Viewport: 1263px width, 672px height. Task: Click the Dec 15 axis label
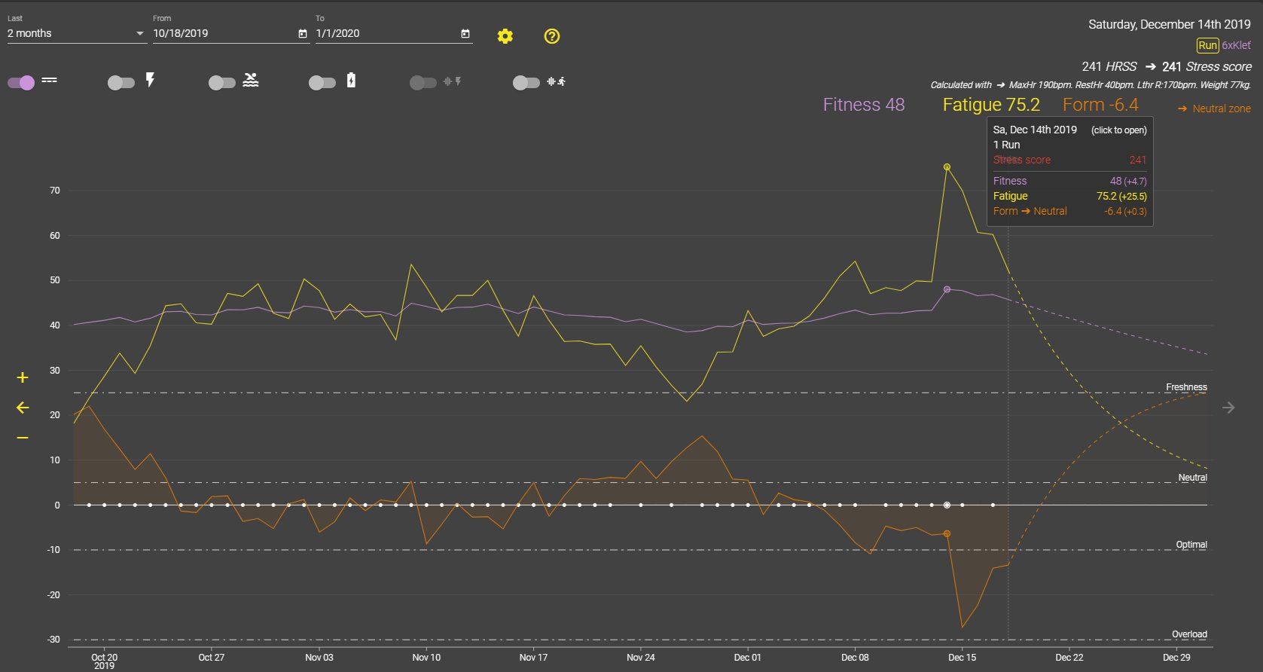click(x=962, y=657)
